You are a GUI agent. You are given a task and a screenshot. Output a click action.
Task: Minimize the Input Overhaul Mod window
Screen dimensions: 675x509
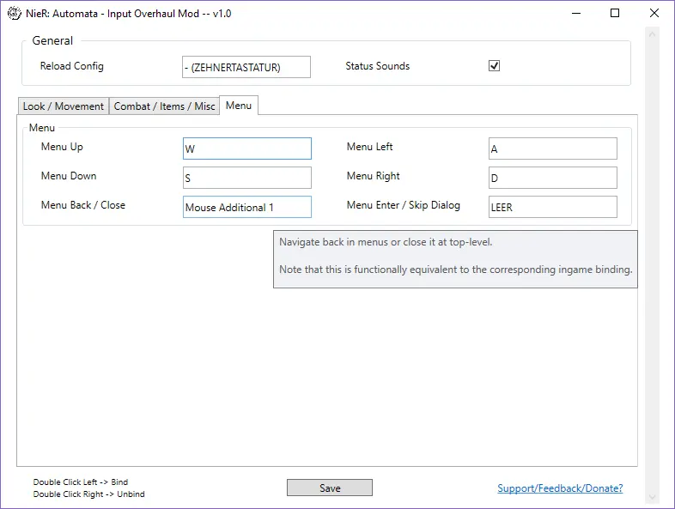point(576,14)
